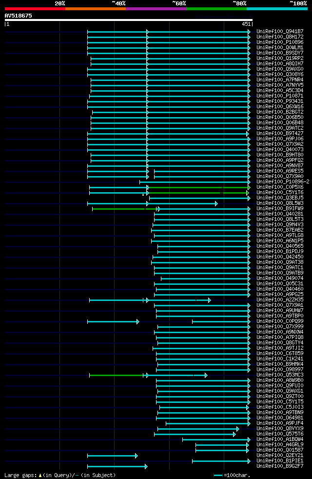Select the UniRef100_A8W9B0 label

(x=280, y=380)
